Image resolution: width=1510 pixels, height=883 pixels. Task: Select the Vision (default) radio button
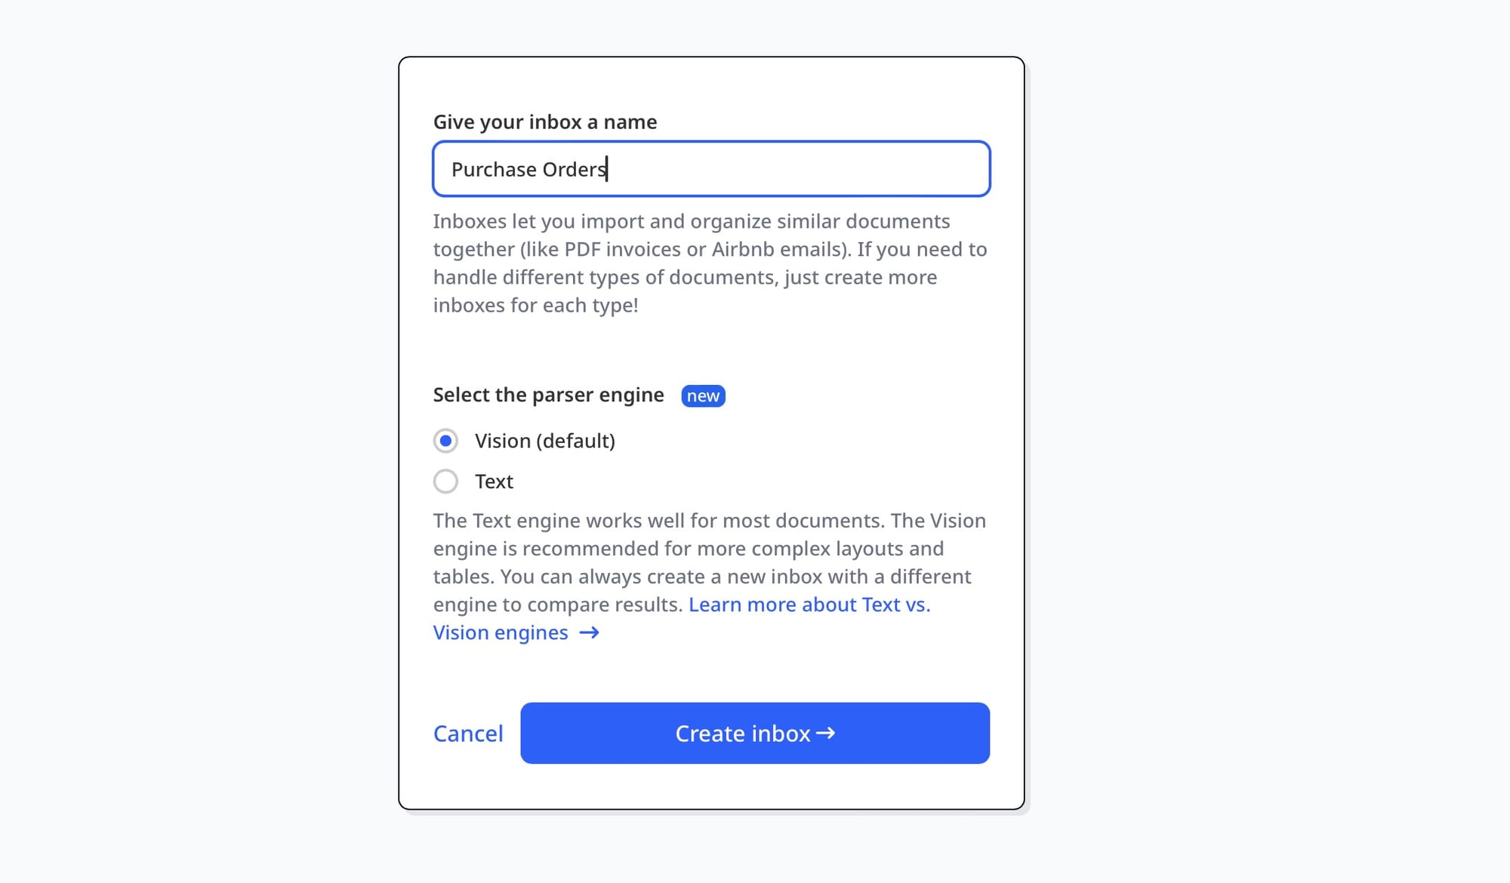[x=445, y=441]
